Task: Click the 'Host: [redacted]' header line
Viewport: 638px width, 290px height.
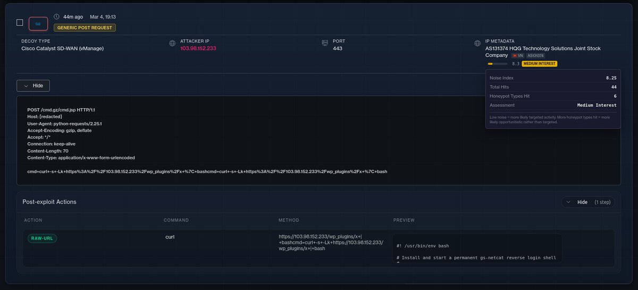Action: [x=45, y=116]
